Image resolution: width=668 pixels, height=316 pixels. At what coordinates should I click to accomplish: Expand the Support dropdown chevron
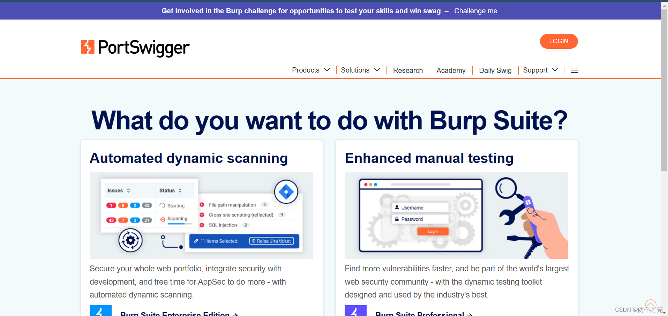point(555,70)
